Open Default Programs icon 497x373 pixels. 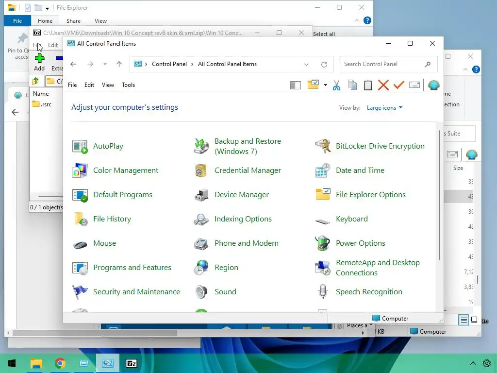coord(80,195)
